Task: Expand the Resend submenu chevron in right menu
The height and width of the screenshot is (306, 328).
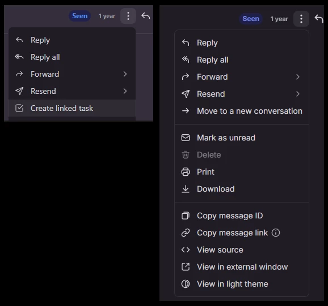Action: tap(298, 94)
